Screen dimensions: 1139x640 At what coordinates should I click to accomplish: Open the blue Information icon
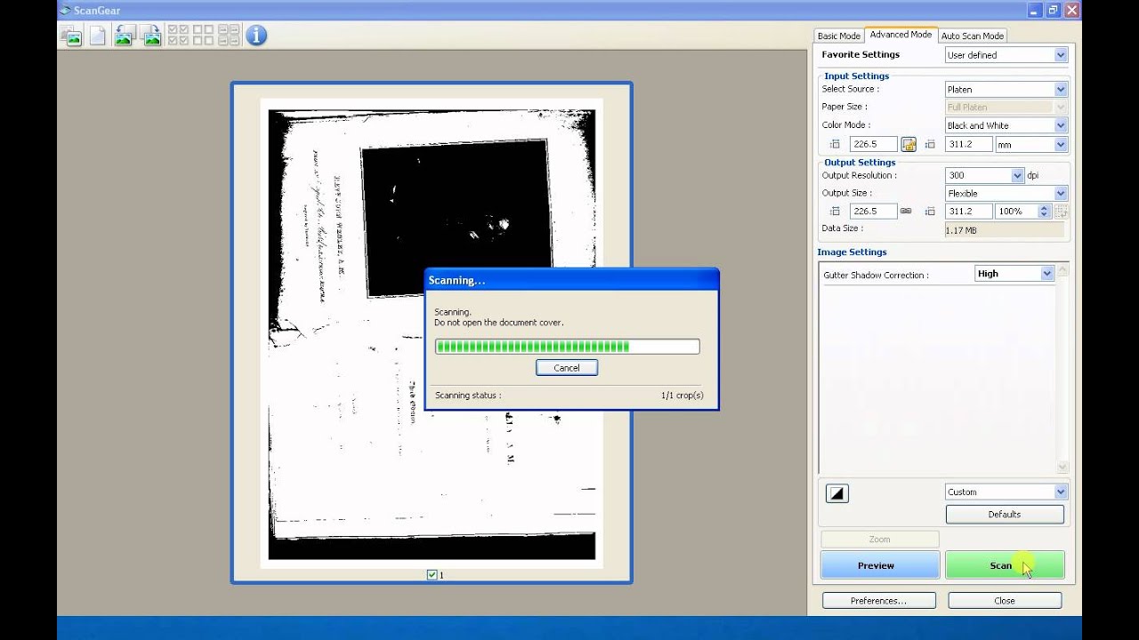coord(256,36)
